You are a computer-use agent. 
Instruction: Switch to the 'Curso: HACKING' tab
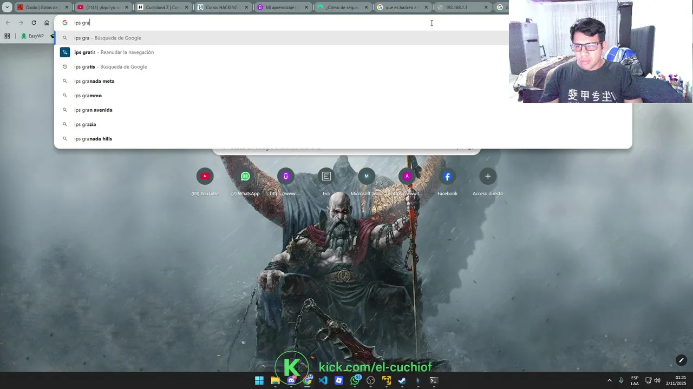click(223, 8)
